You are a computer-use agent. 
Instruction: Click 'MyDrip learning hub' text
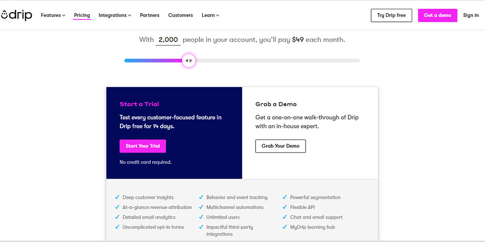pyautogui.click(x=312, y=227)
